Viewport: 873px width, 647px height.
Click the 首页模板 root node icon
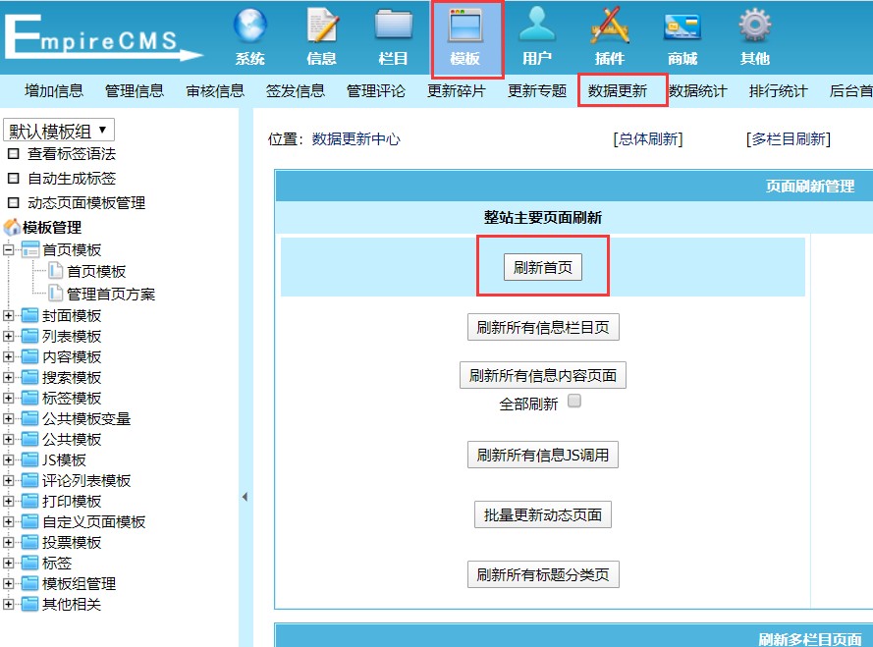(x=30, y=250)
